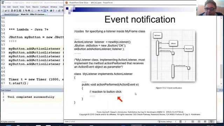
Task: Click "Tool completed successfully" output line
Action: tap(31, 97)
